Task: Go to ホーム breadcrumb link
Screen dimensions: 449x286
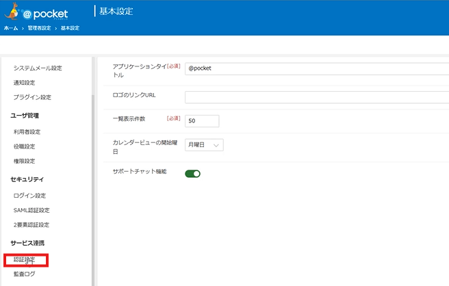Action: tap(11, 28)
